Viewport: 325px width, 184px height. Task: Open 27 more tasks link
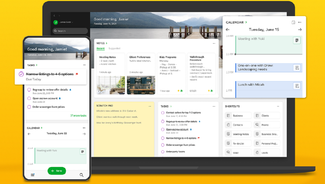pos(78,116)
